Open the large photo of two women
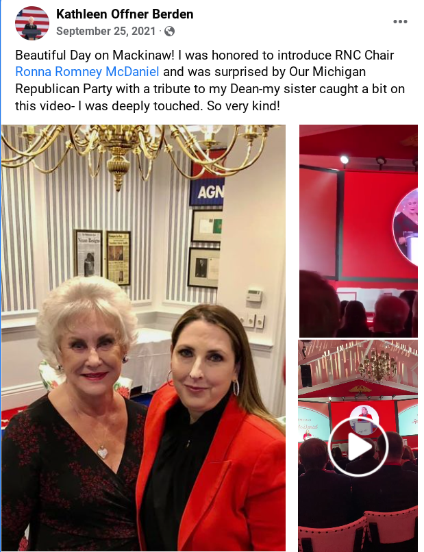The width and height of the screenshot is (424, 552). 143,338
